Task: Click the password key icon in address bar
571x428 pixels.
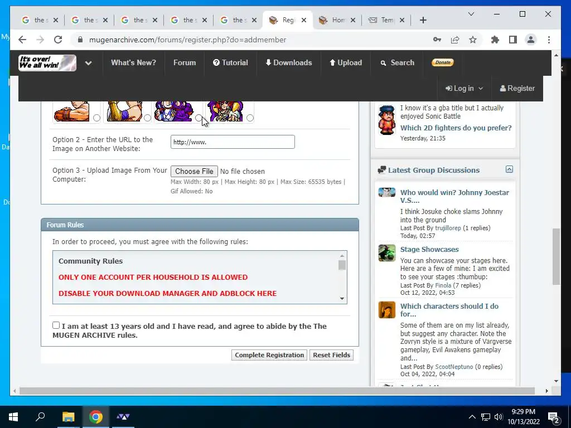Action: point(437,40)
